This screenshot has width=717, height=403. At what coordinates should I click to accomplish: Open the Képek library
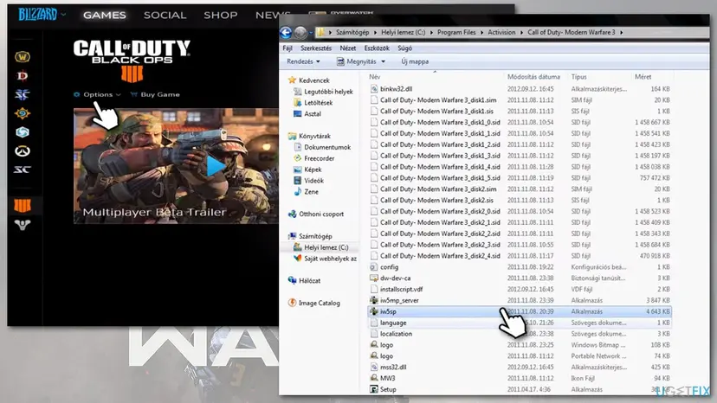point(307,170)
